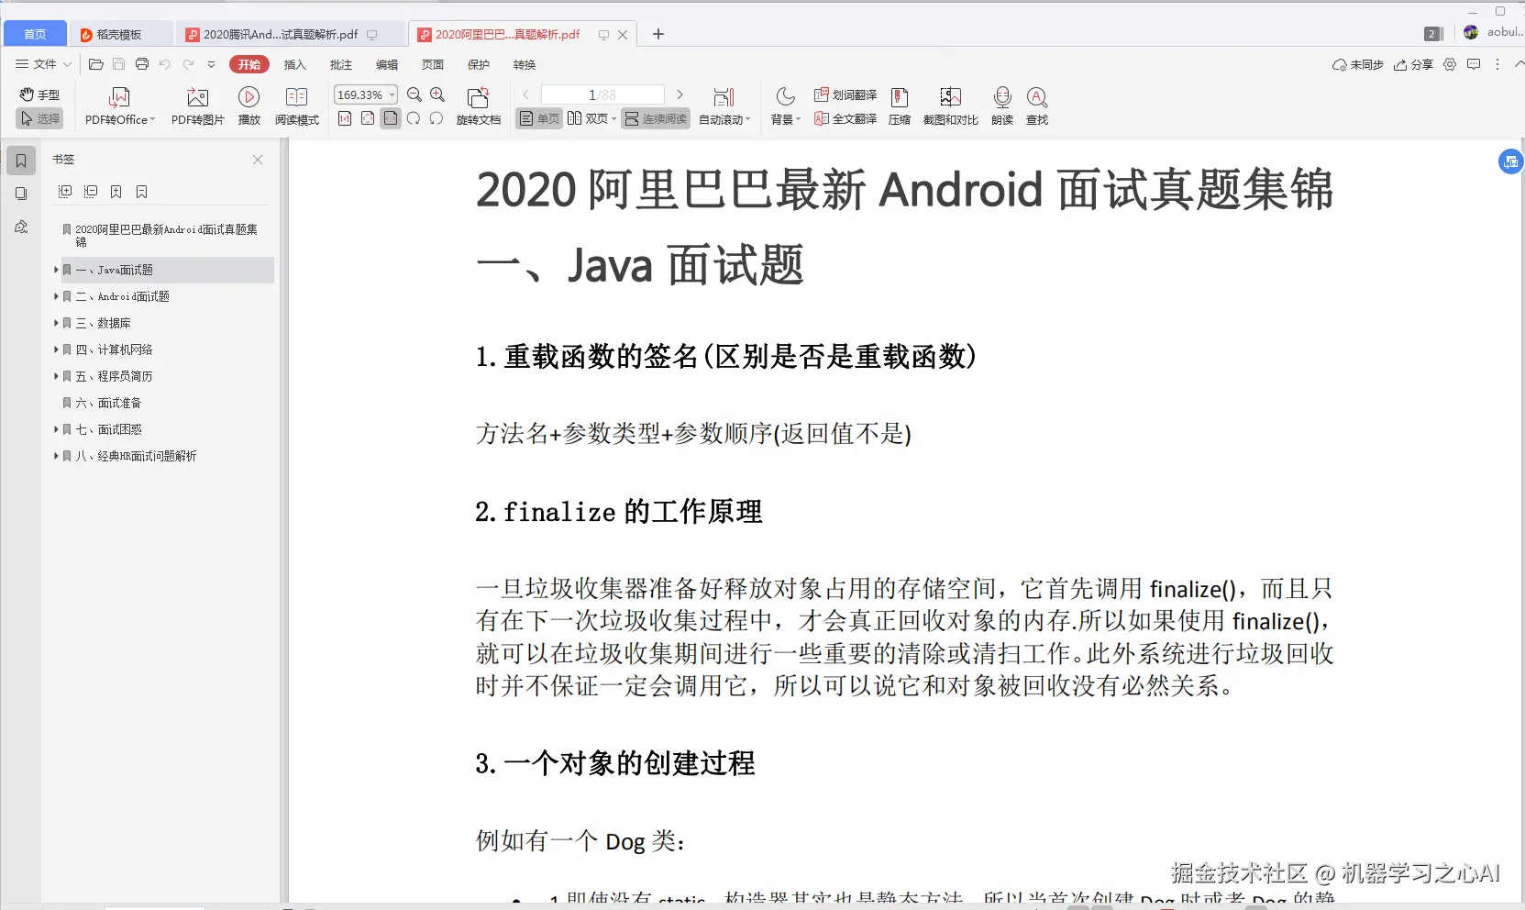Expand all bookmarks in the 书签 panel
The image size is (1525, 910).
click(64, 192)
